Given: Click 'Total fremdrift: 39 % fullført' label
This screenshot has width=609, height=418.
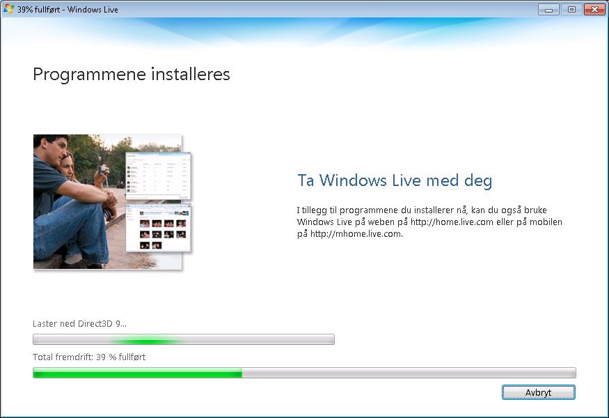Looking at the screenshot, I should 89,357.
